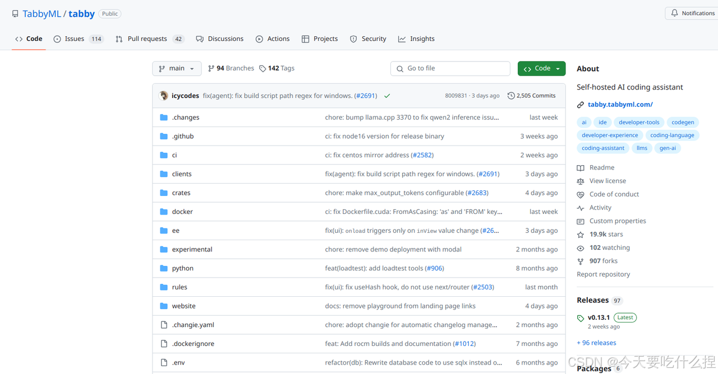View the 142 Tags link
Screen dimensions: 718x374
tap(277, 68)
